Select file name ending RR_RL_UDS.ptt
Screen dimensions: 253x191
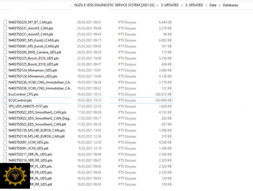click(x=41, y=178)
